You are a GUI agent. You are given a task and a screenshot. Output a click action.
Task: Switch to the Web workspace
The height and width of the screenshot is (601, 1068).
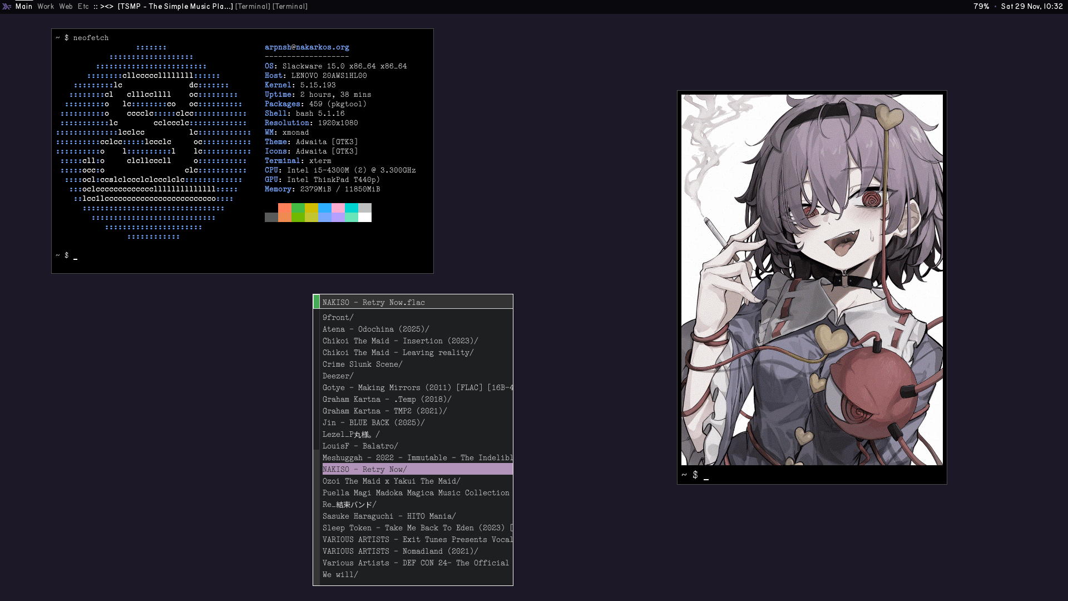pyautogui.click(x=66, y=7)
